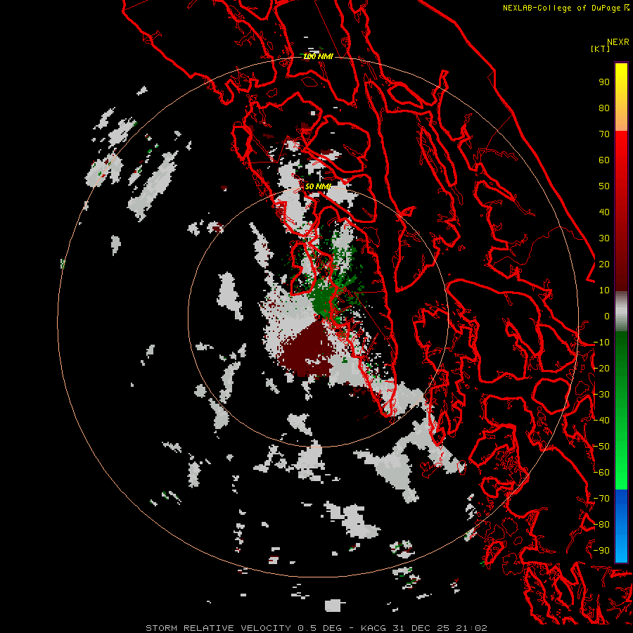
Task: Click the 31 DEC 25 date text
Action: 421,628
